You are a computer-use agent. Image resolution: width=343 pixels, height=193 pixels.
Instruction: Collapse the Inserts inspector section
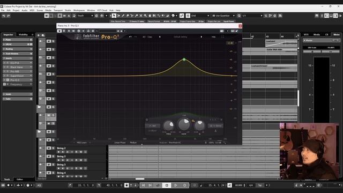click(18, 58)
